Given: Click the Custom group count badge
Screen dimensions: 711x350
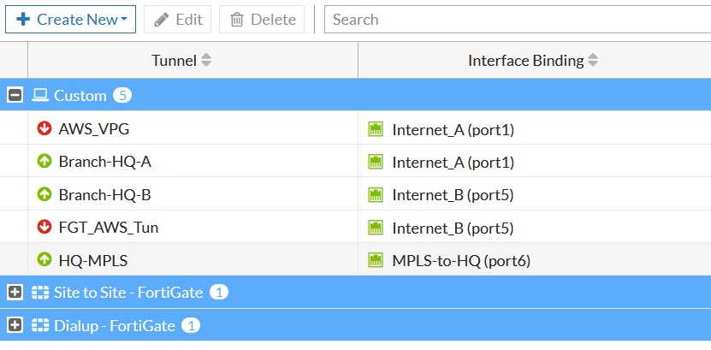Looking at the screenshot, I should [x=122, y=96].
